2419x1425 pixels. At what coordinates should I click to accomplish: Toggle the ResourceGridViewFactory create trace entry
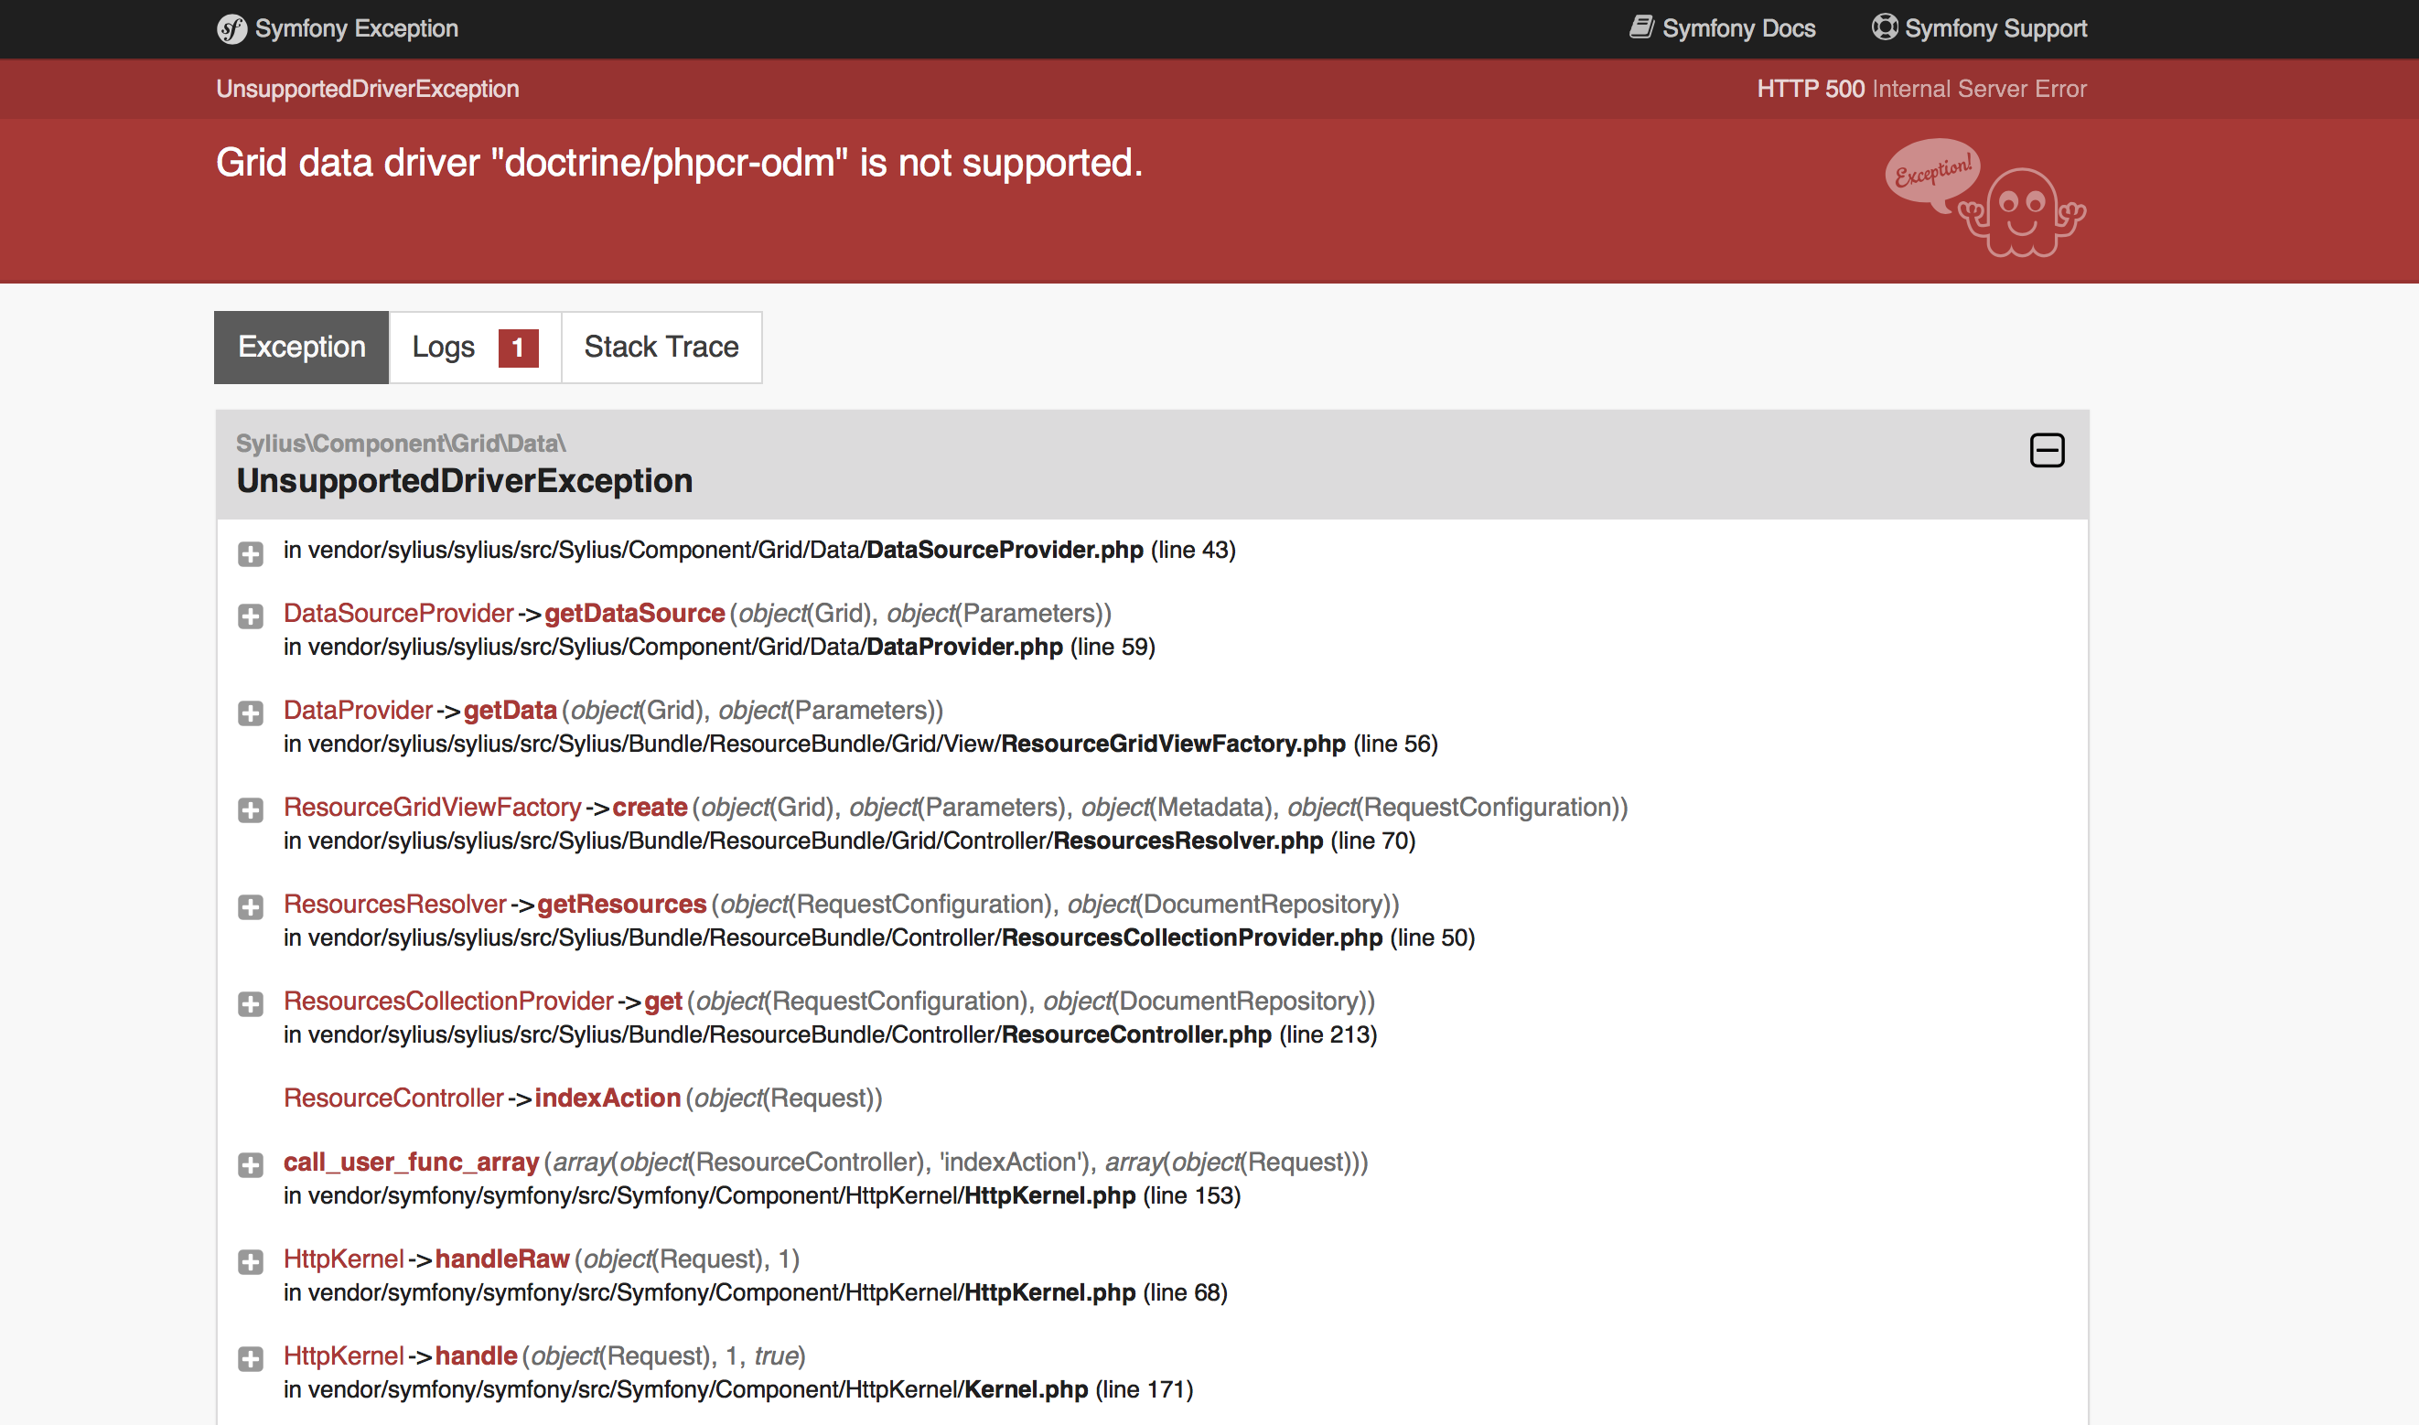point(251,810)
